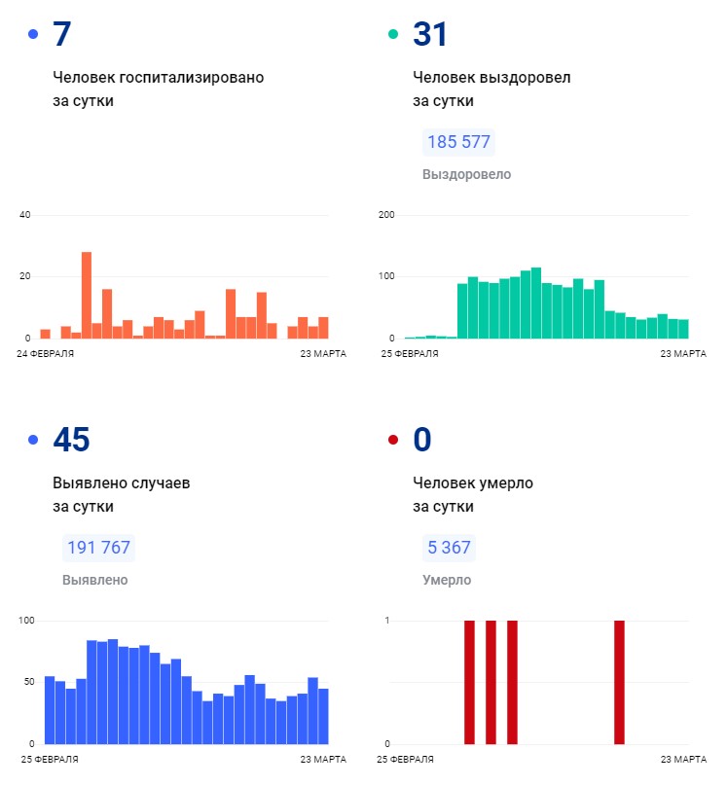The height and width of the screenshot is (786, 728).
Task: Click the "Умерло" caption under 5 367
Action: (x=447, y=580)
